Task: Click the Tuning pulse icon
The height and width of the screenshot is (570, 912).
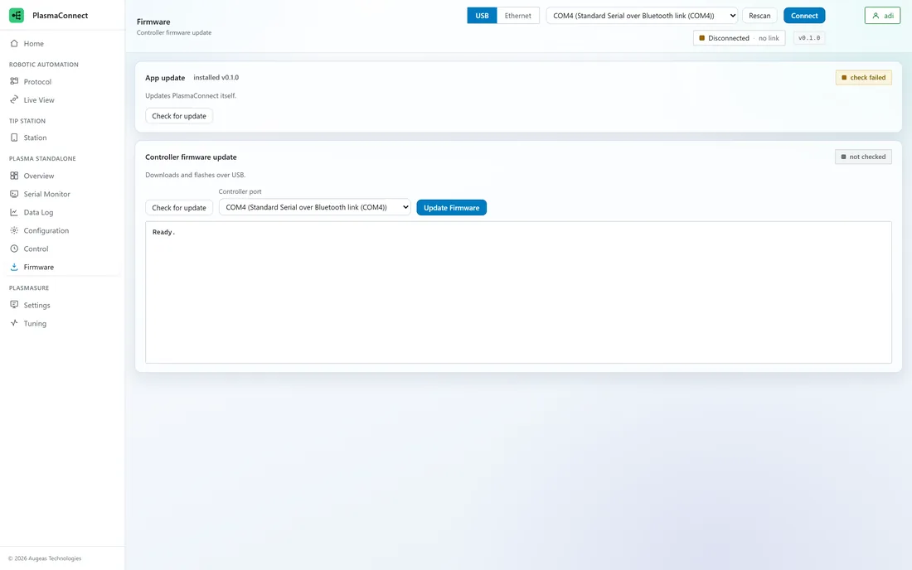Action: [14, 323]
